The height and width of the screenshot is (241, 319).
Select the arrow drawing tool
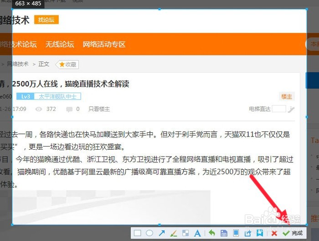(x=162, y=233)
